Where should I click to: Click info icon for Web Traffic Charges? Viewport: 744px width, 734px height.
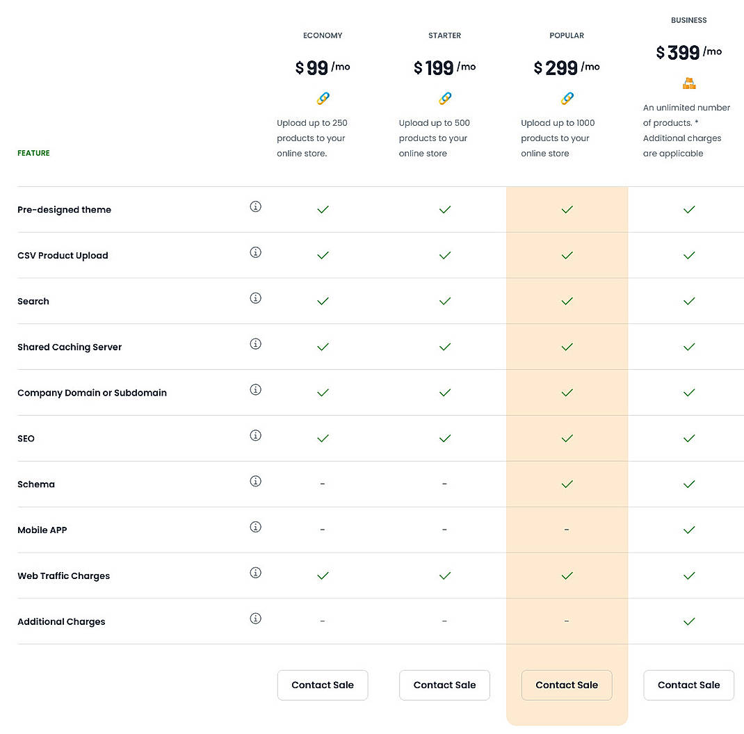pos(255,573)
